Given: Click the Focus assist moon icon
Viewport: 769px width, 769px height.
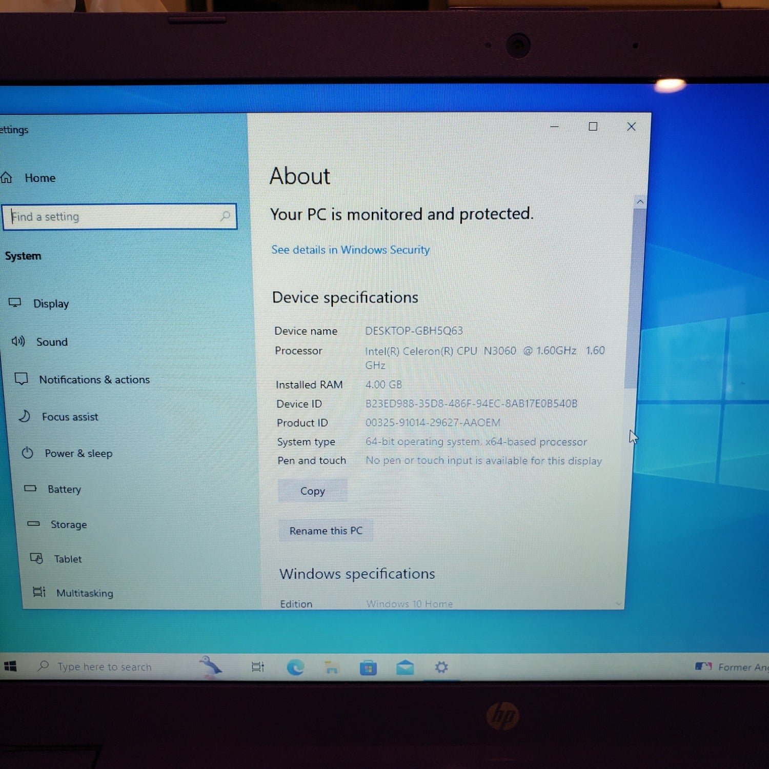Looking at the screenshot, I should click(24, 416).
